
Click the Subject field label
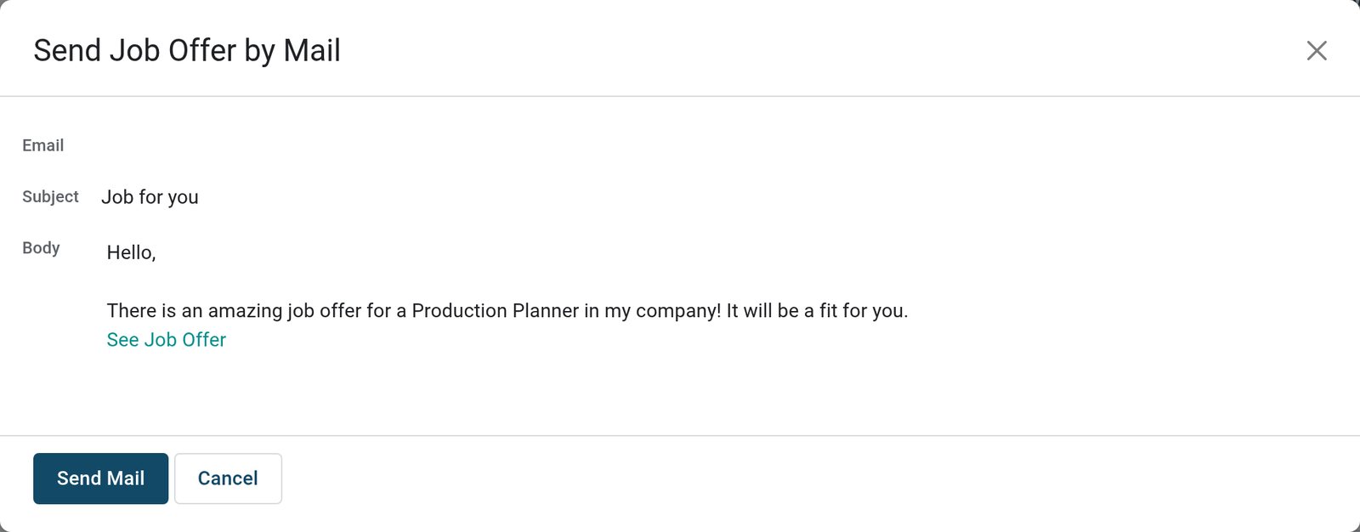[x=50, y=196]
